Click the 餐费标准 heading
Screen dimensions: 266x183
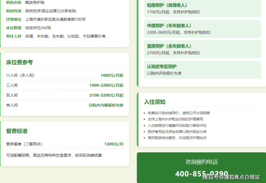[17, 131]
